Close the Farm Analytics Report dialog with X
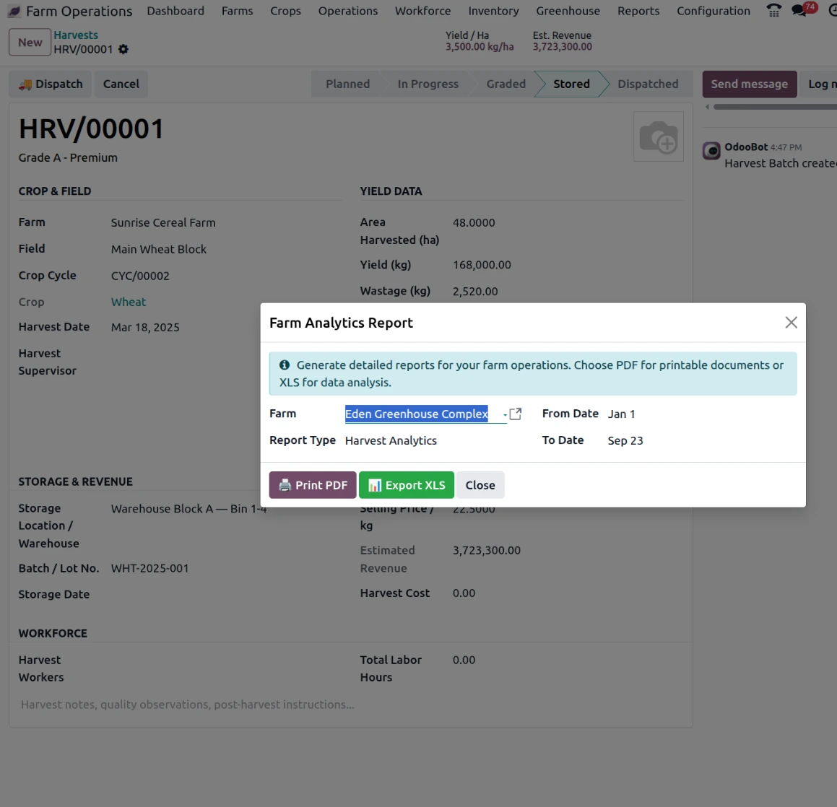This screenshot has height=807, width=837. (791, 322)
